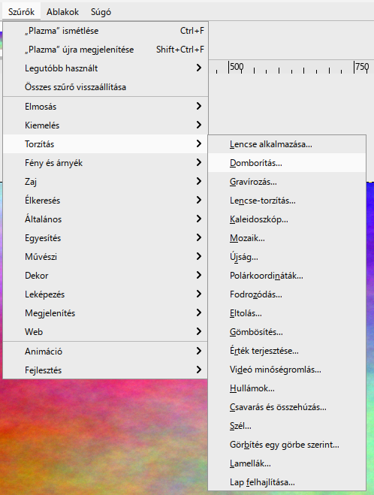Click the Gömbösítés... filter
Image resolution: width=374 pixels, height=495 pixels.
tap(287, 332)
